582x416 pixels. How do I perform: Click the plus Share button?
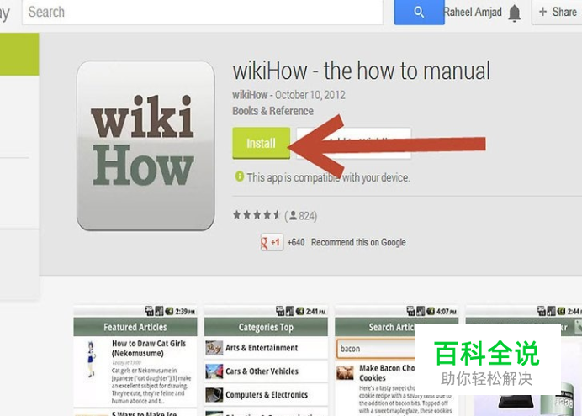click(557, 13)
